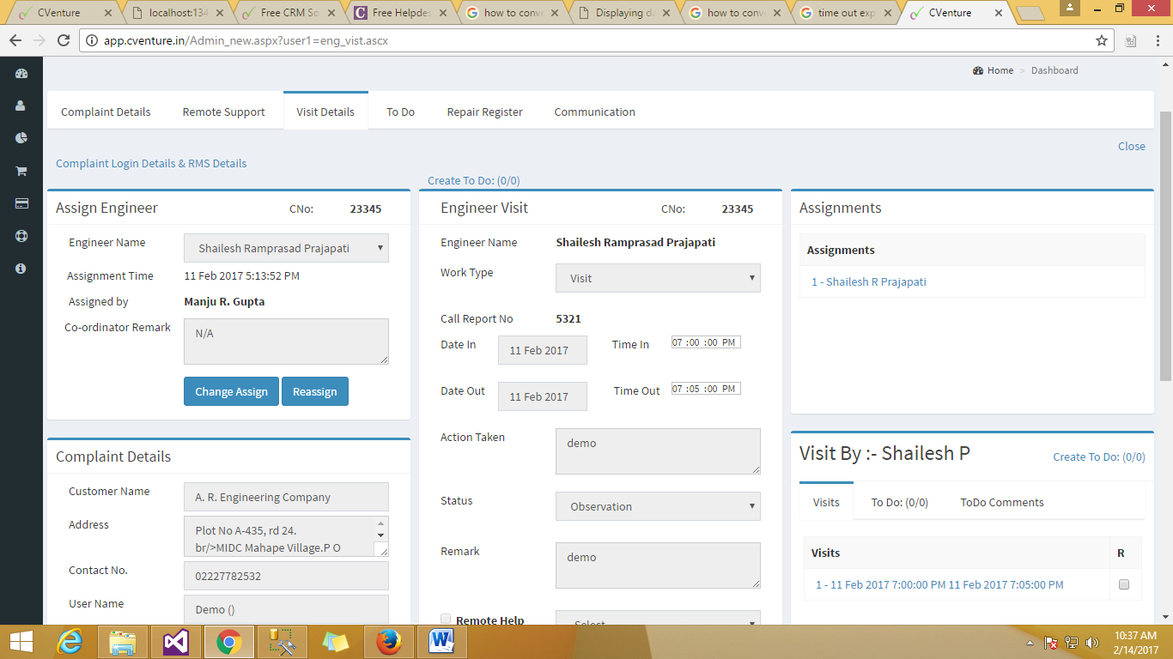Reload the page with refresh icon
The image size is (1173, 659).
point(63,40)
